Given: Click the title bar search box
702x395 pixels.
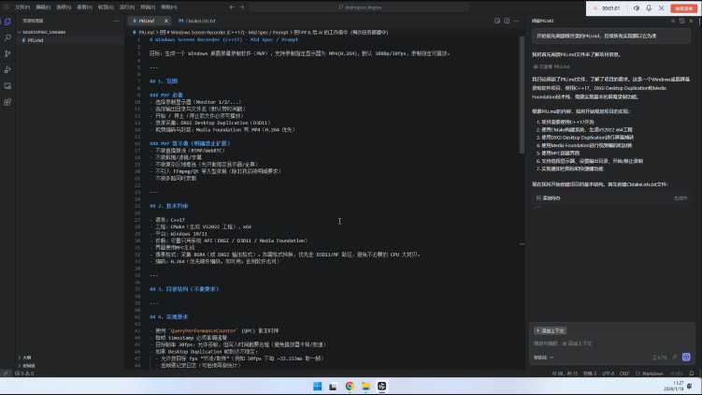Looking at the screenshot, I should 359,7.
